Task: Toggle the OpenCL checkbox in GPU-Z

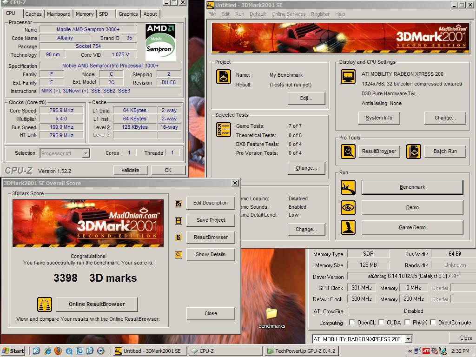Action: point(352,323)
